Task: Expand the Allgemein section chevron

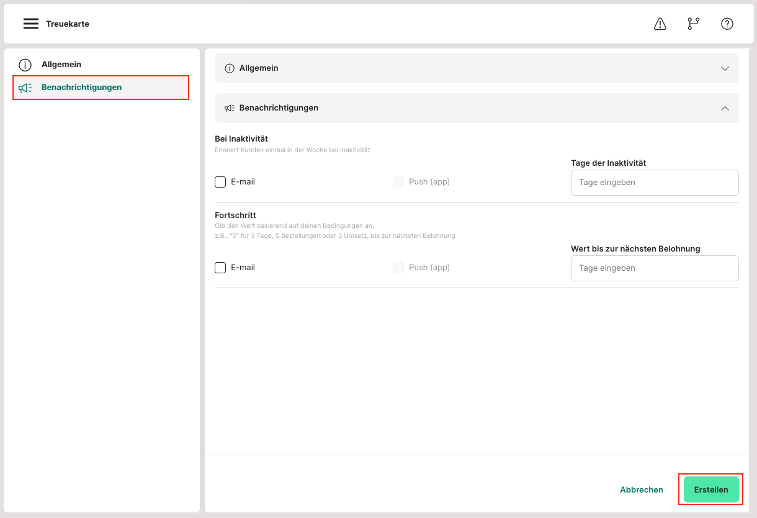Action: 725,68
